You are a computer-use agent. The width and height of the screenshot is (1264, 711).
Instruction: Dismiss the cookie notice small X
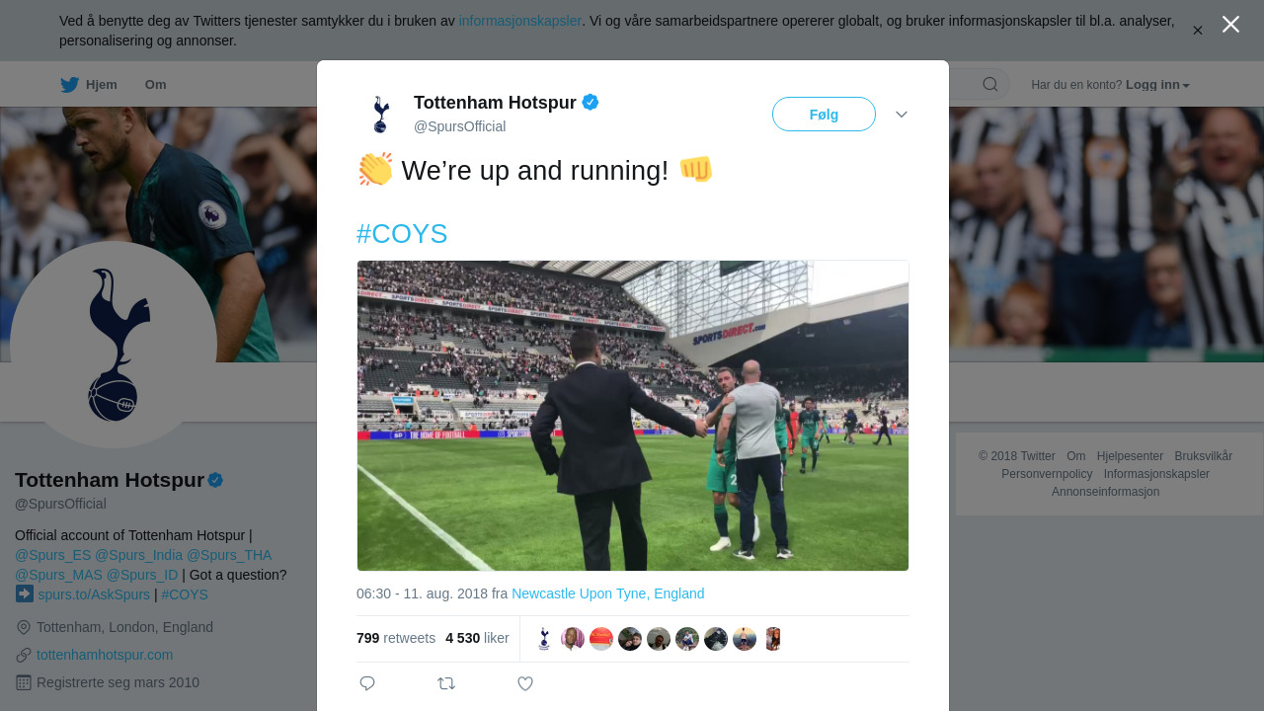coord(1197,31)
